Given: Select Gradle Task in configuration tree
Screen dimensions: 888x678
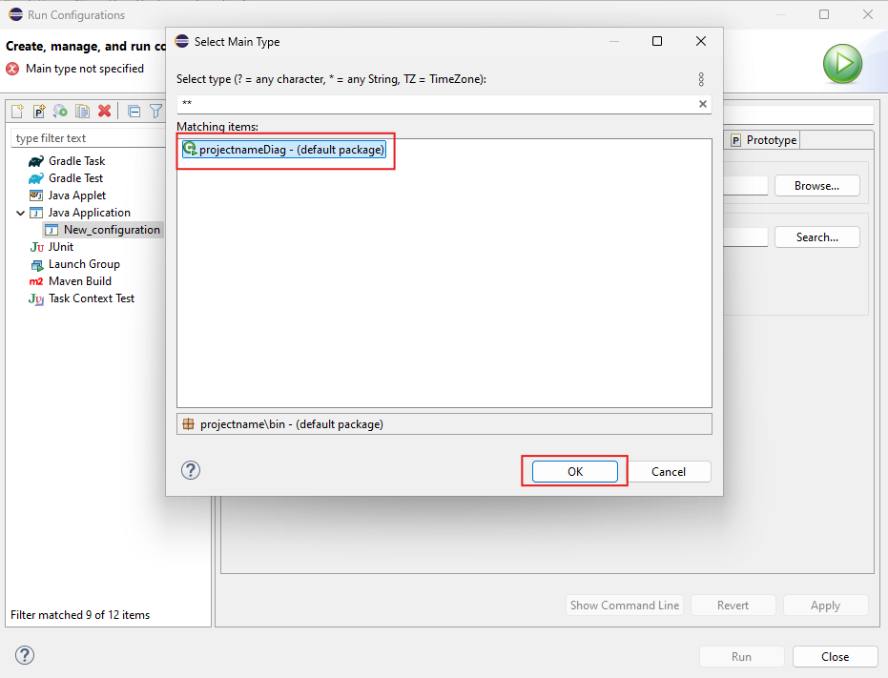Looking at the screenshot, I should click(76, 161).
